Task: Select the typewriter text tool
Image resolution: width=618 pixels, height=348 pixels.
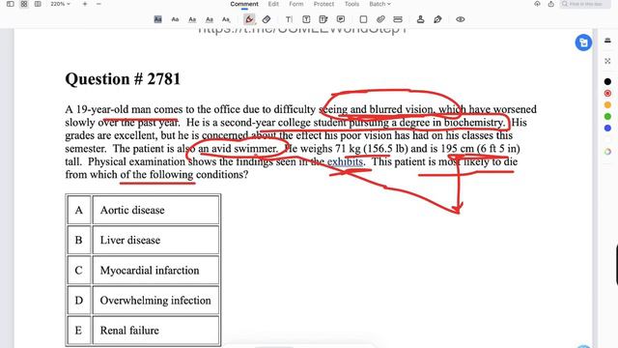Action: [x=289, y=19]
